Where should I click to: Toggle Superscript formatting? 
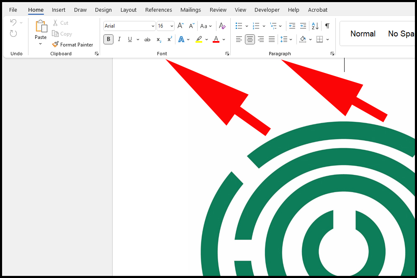click(170, 39)
